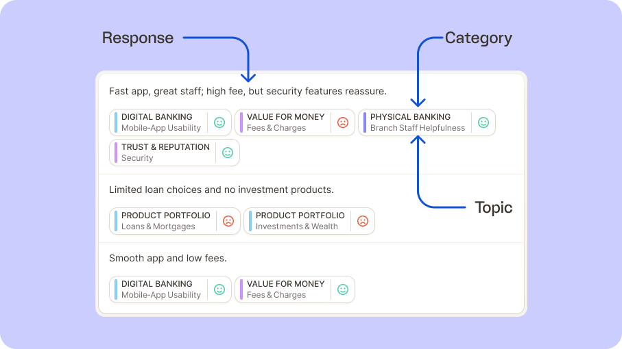622x349 pixels.
Task: Click frown icon on Investments & Wealth tag
Action: 363,221
